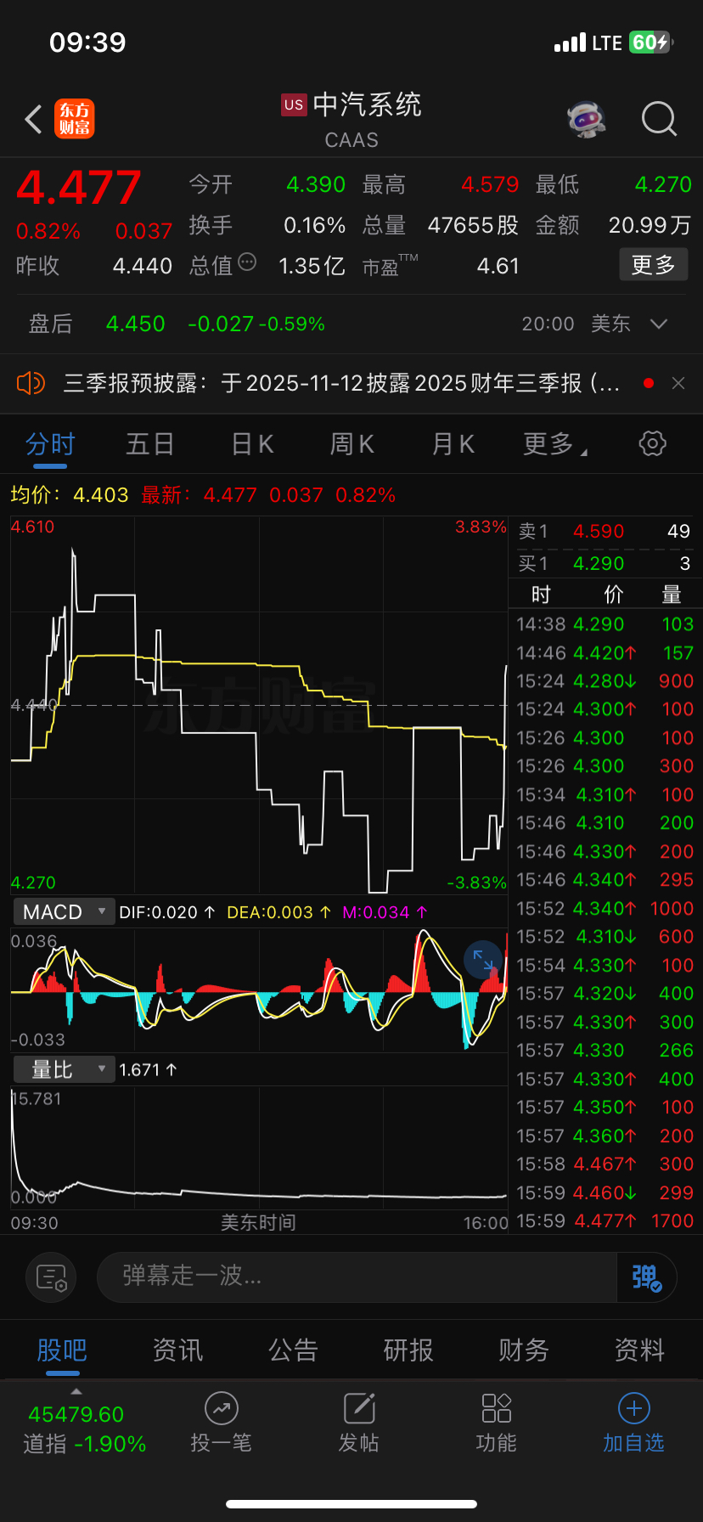Select the 14:38 4.290 trade row
The width and height of the screenshot is (703, 1522).
click(x=605, y=624)
